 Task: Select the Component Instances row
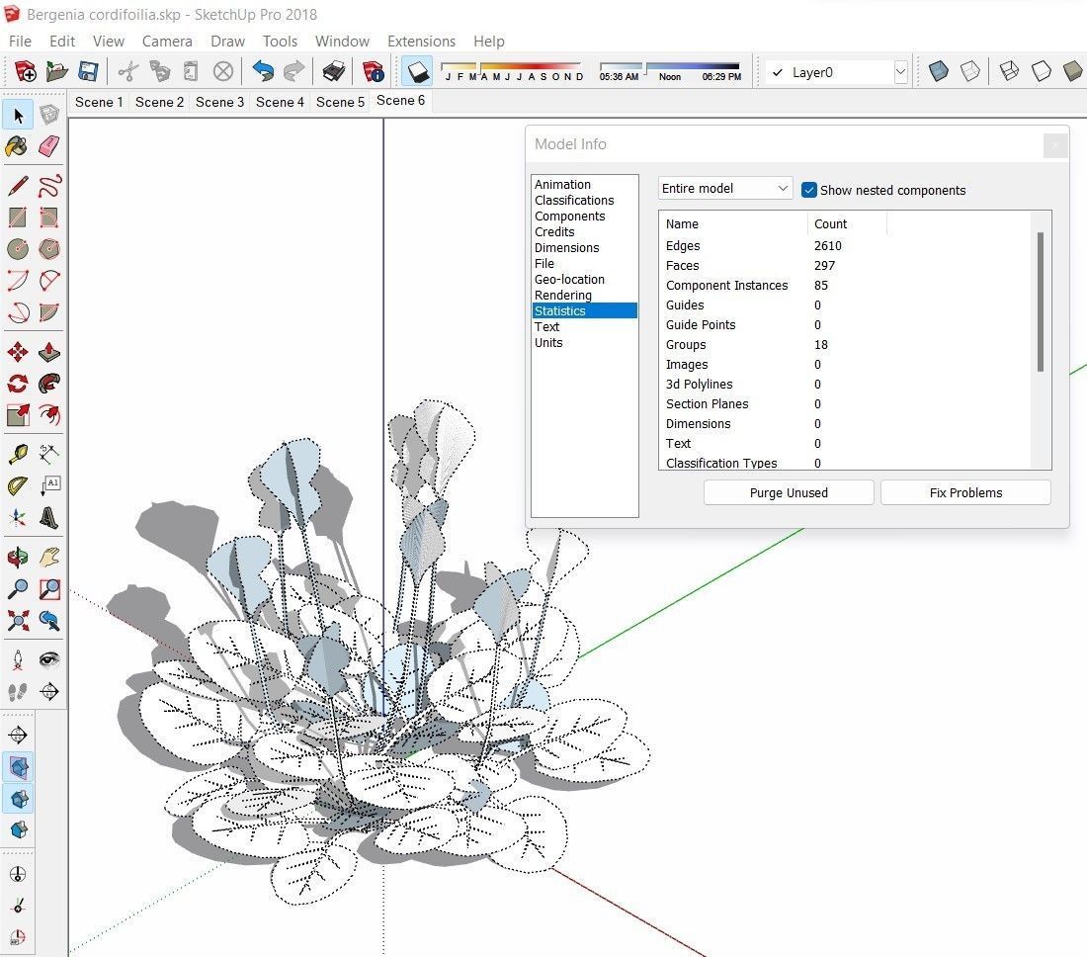point(846,285)
